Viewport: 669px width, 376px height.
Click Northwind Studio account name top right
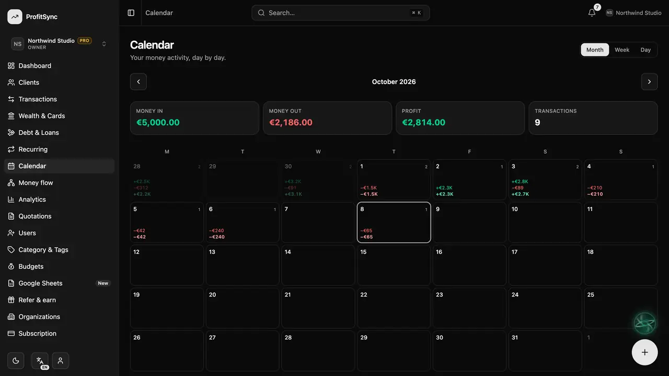[639, 13]
